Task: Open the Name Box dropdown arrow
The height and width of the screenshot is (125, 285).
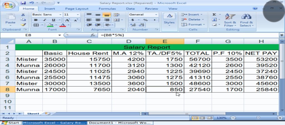Action: coord(60,35)
